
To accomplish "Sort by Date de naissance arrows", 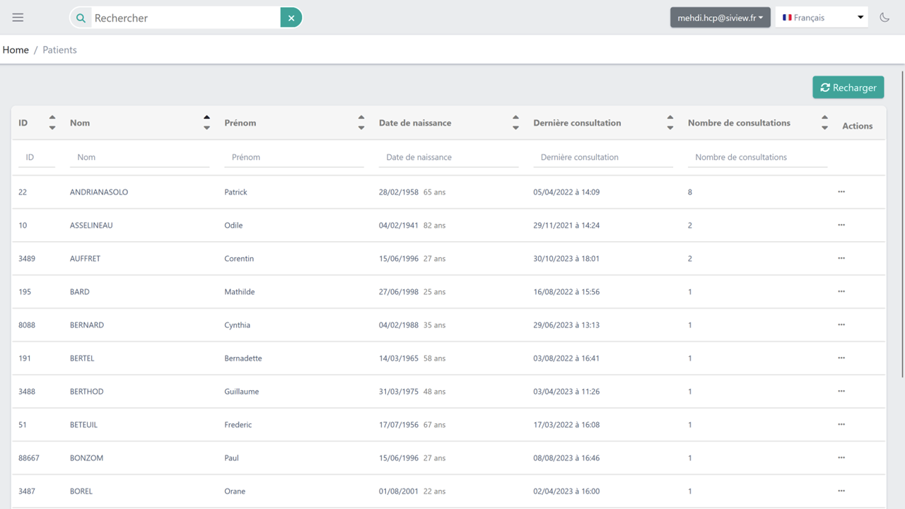I will 515,122.
